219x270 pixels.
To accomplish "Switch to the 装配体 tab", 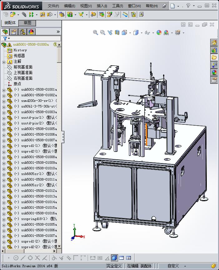I will point(10,23).
